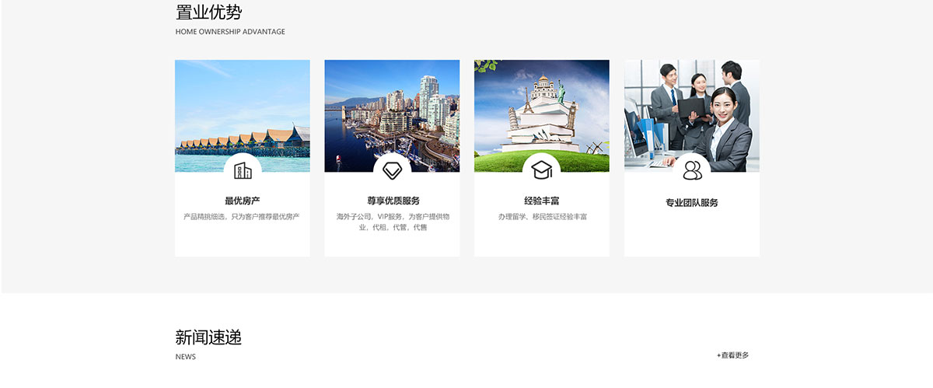Open the landmarks on books photo
933x388 pixels.
(542, 116)
